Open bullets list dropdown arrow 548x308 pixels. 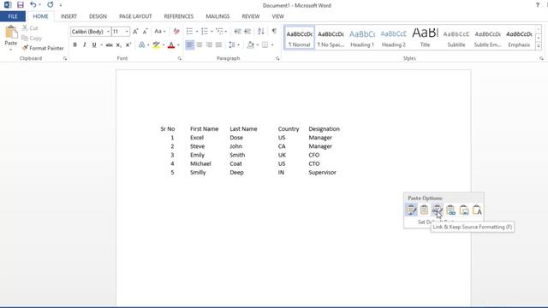tap(197, 32)
